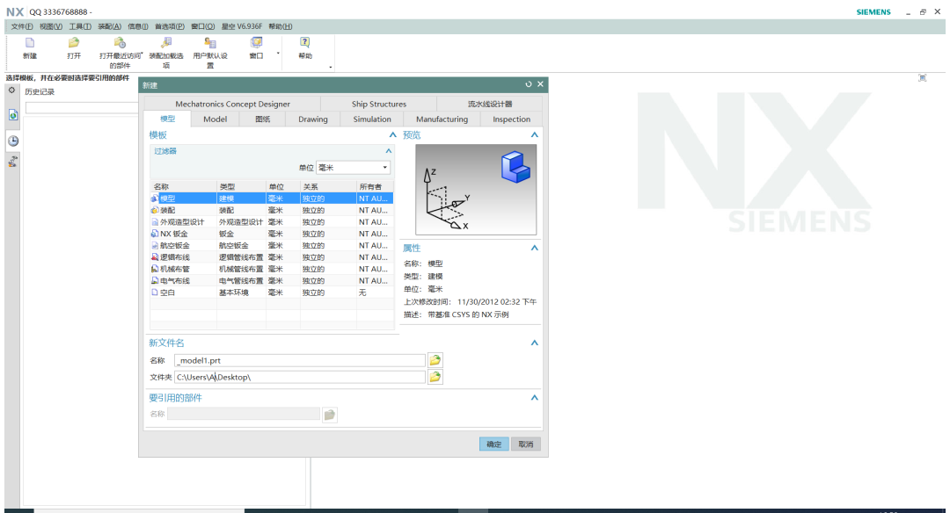Open the 星空 V6.936F menu
Viewport: 950px width, 513px height.
tap(242, 26)
